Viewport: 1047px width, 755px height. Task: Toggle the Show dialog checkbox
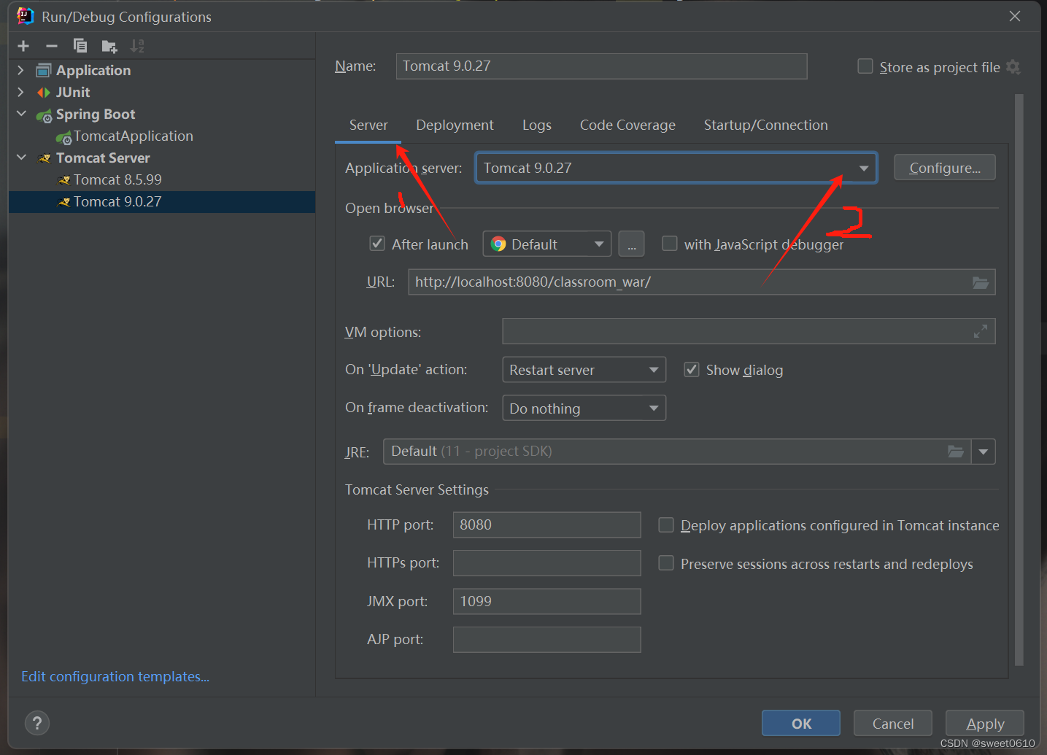(692, 370)
